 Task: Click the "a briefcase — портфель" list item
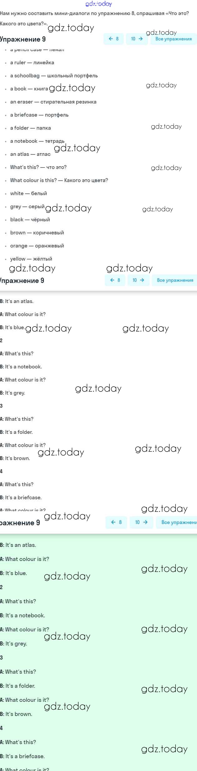[39, 115]
